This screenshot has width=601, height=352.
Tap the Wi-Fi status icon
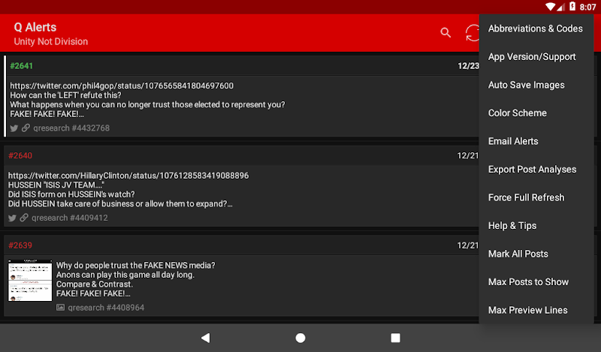pos(550,7)
